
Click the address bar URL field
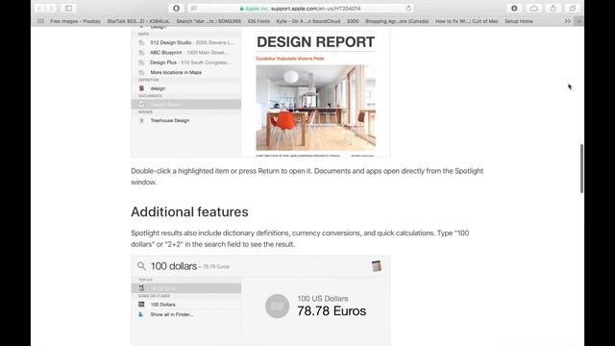click(300, 9)
